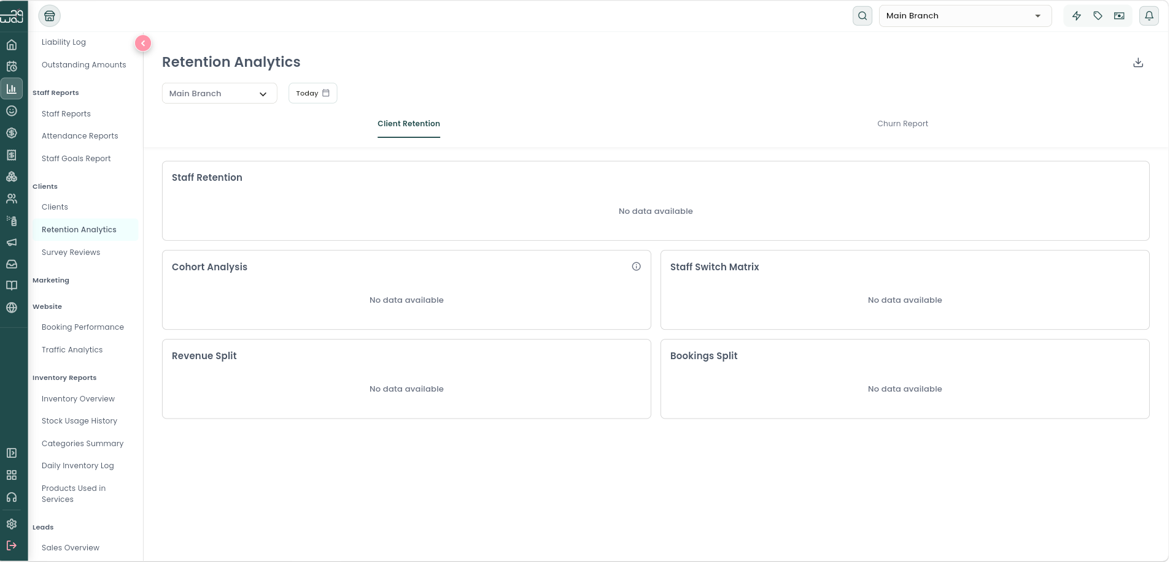This screenshot has width=1170, height=562.
Task: Open the Today date picker
Action: click(312, 93)
